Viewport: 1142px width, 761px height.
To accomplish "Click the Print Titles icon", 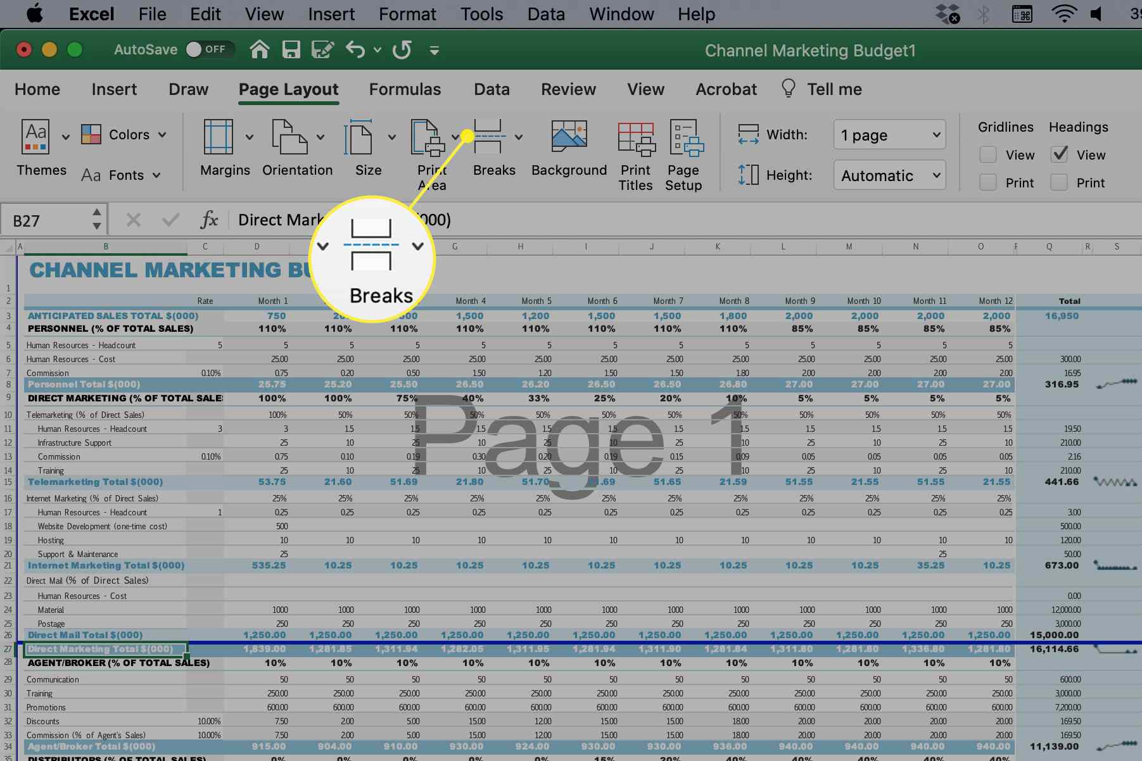I will point(637,139).
